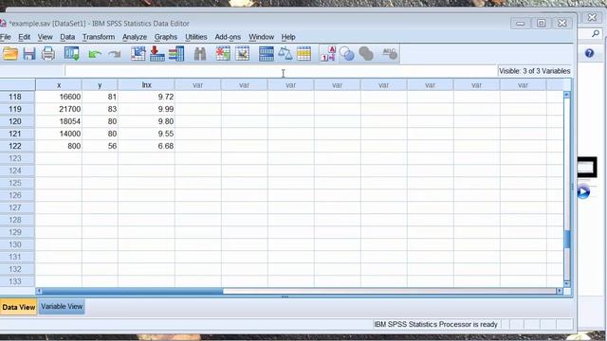Click the Insert cases icon
The image size is (607, 341).
(223, 54)
